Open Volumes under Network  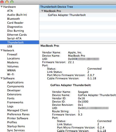click(13, 66)
